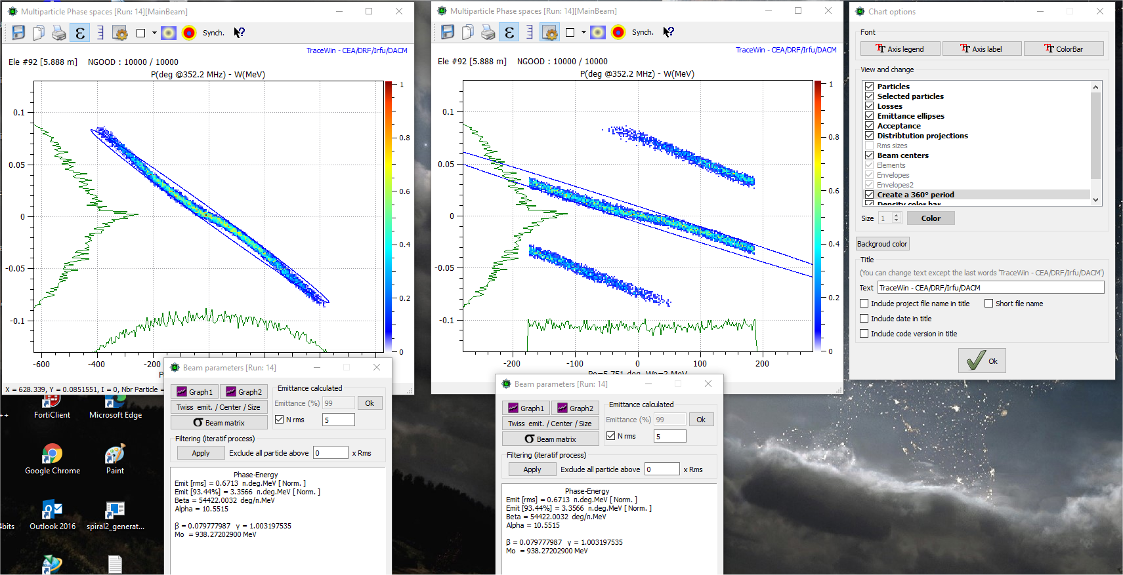This screenshot has width=1123, height=575.
Task: Click the Backgroud color button
Action: pos(882,244)
